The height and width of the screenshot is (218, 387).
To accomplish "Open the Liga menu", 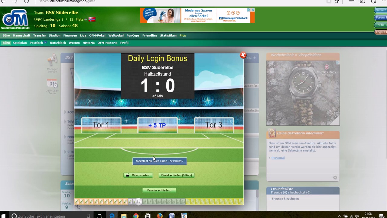I will [x=83, y=35].
